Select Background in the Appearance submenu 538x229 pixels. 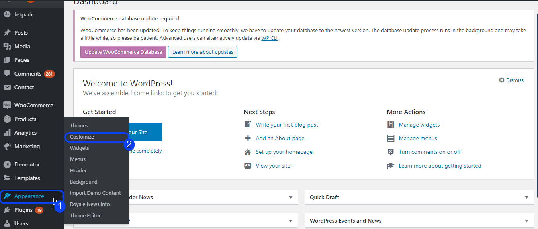tap(84, 182)
